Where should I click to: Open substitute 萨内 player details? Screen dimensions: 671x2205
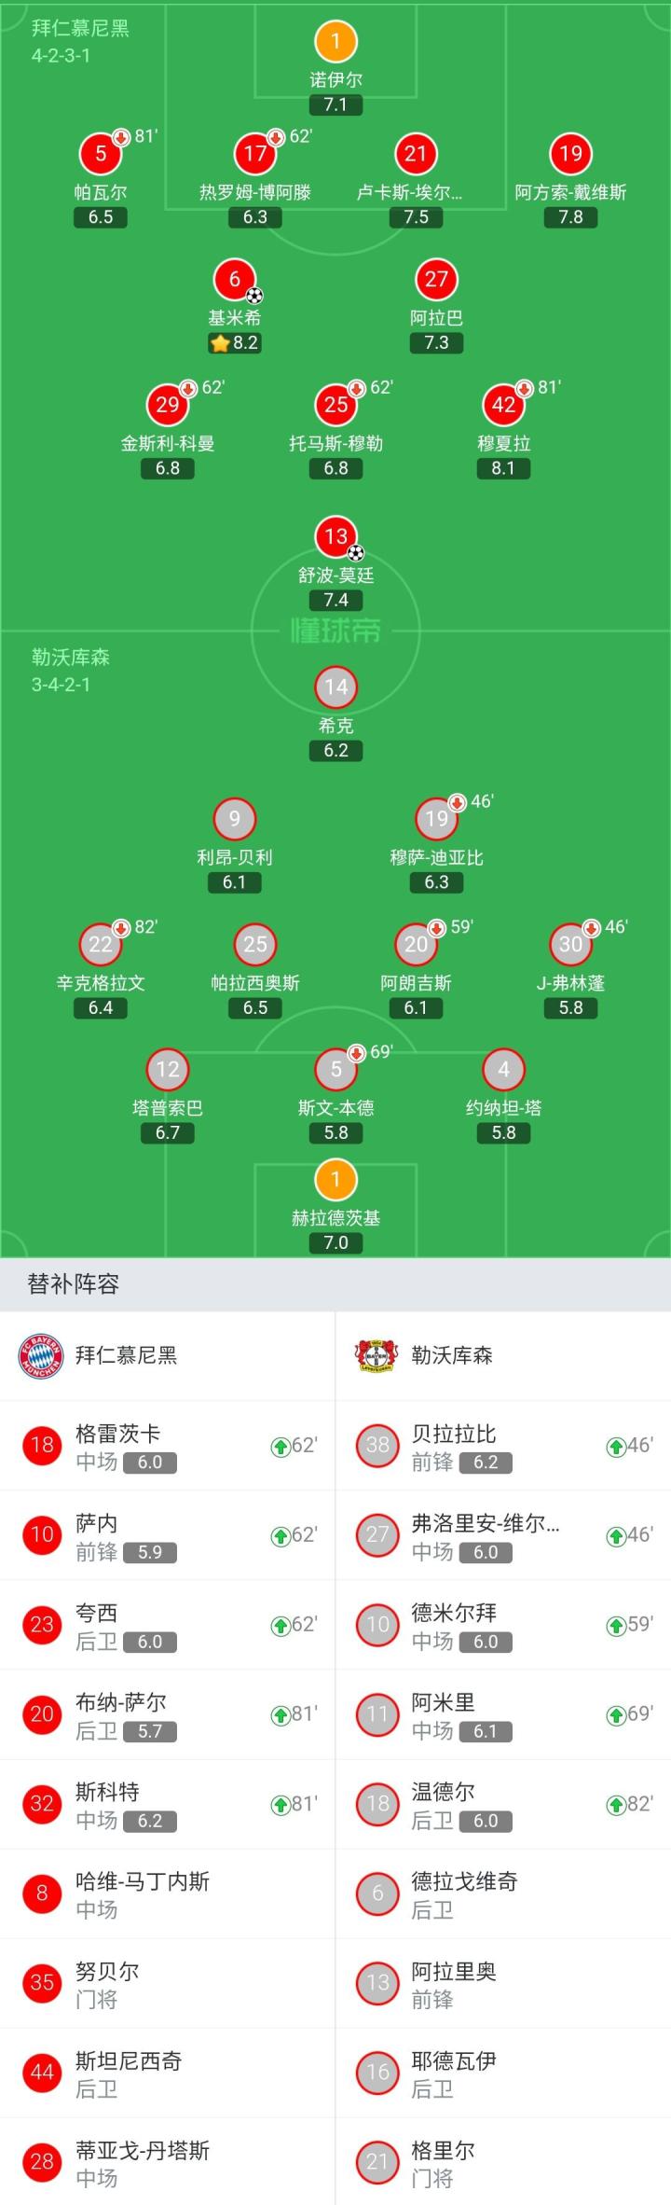[x=168, y=1535]
